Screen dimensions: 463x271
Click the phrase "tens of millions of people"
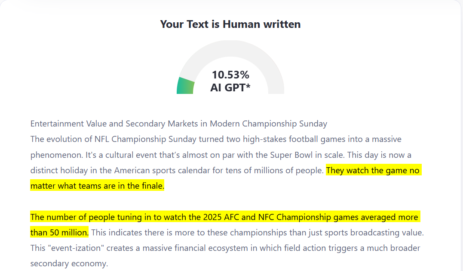275,171
